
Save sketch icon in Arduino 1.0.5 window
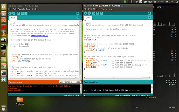click(x=101, y=13)
